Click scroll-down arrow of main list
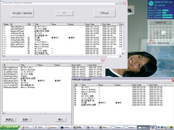Image resolution: width=174 pixels, height=130 pixels. pyautogui.click(x=123, y=53)
